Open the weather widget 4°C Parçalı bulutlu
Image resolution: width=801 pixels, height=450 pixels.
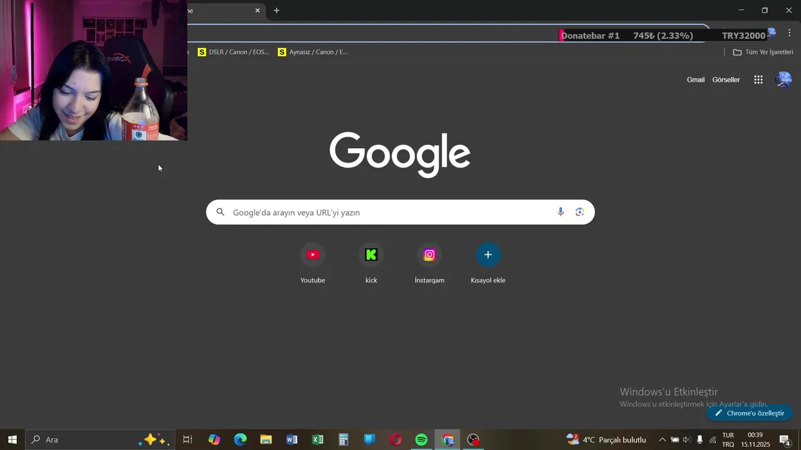tap(606, 439)
